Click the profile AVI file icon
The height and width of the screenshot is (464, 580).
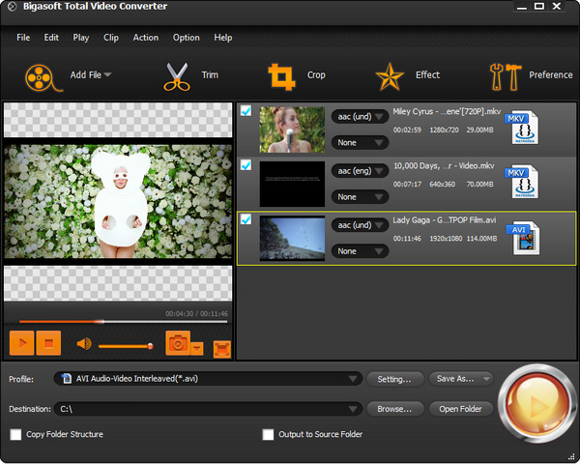click(67, 379)
